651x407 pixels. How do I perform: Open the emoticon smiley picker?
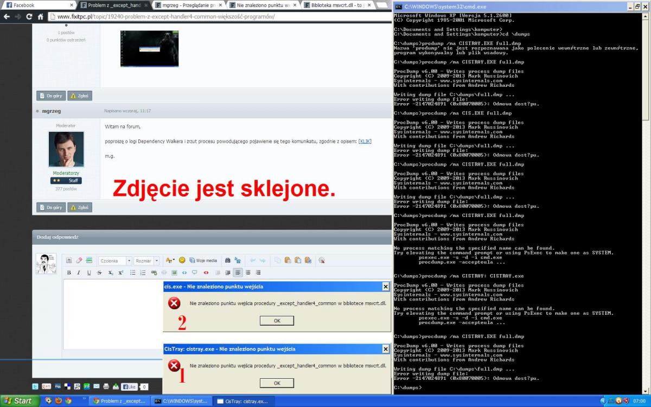[x=182, y=260]
